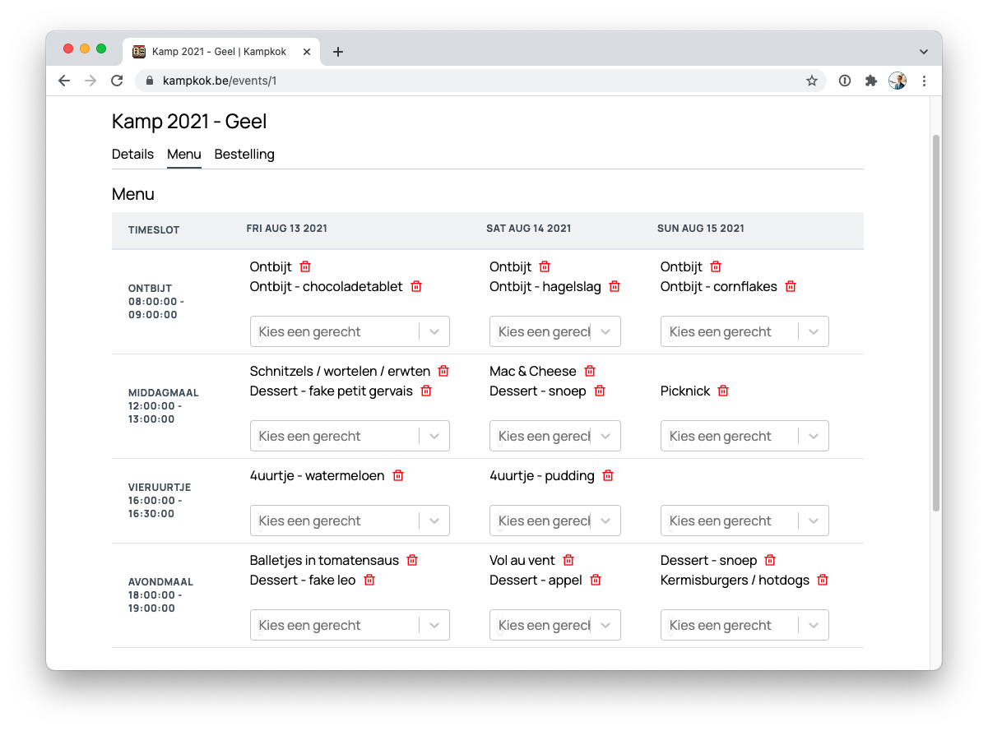
Task: Open Friday breakfast 'Kies een gerecht' dropdown
Action: click(337, 331)
